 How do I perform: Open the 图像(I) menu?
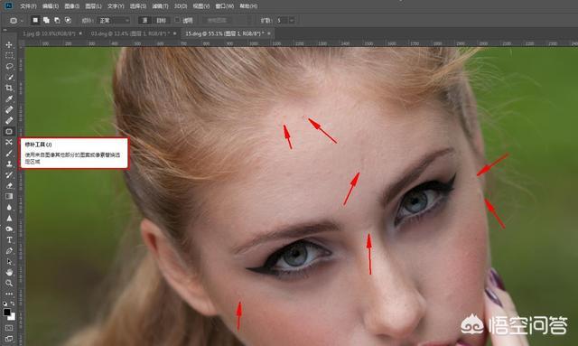(x=71, y=6)
